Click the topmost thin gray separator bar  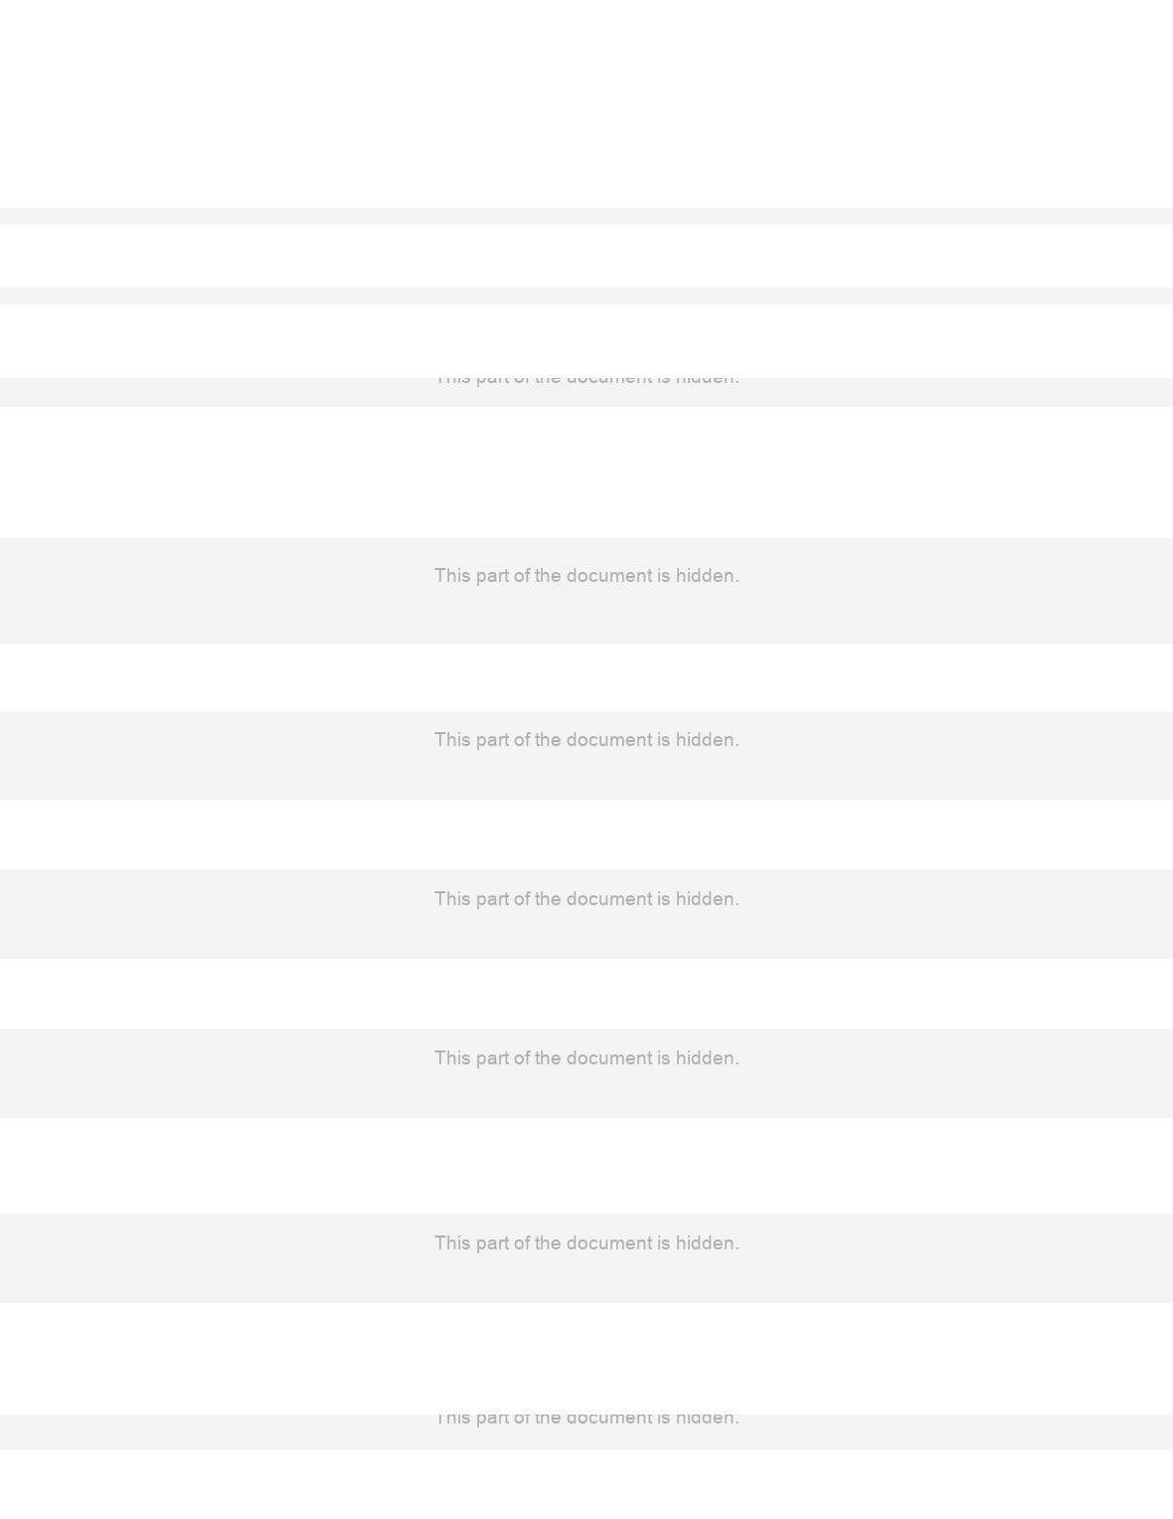point(586,216)
